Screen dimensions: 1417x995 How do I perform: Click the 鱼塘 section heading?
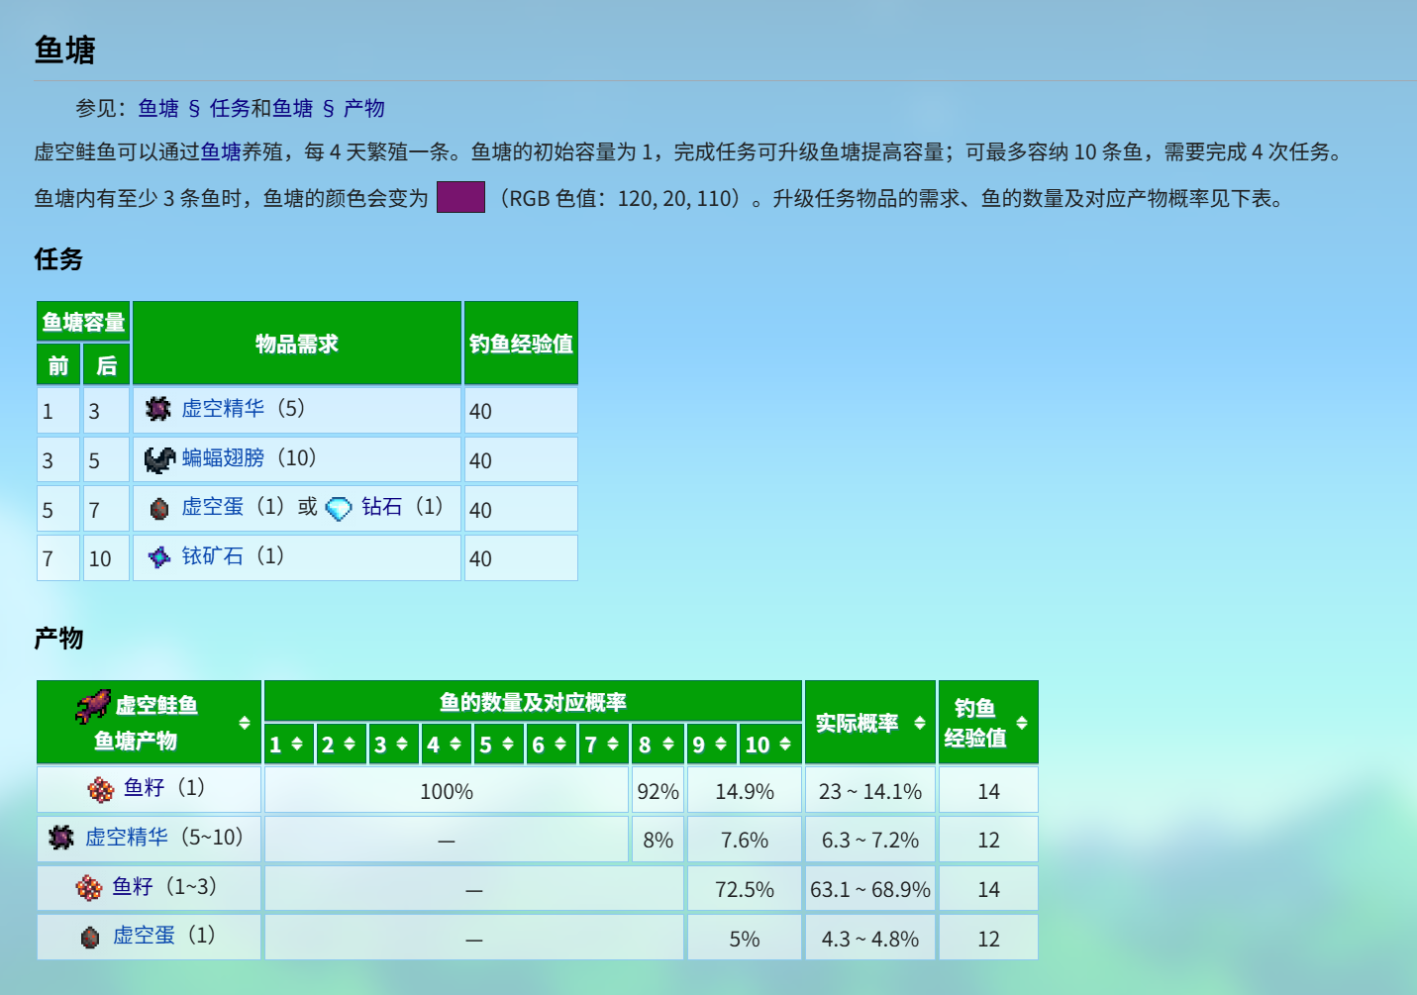point(64,50)
